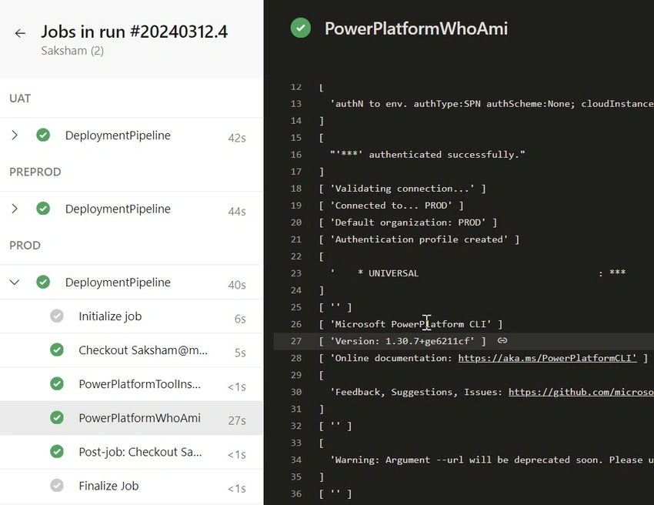This screenshot has width=654, height=505.
Task: Open the Post-job: Checkout Sa... step
Action: [132, 452]
